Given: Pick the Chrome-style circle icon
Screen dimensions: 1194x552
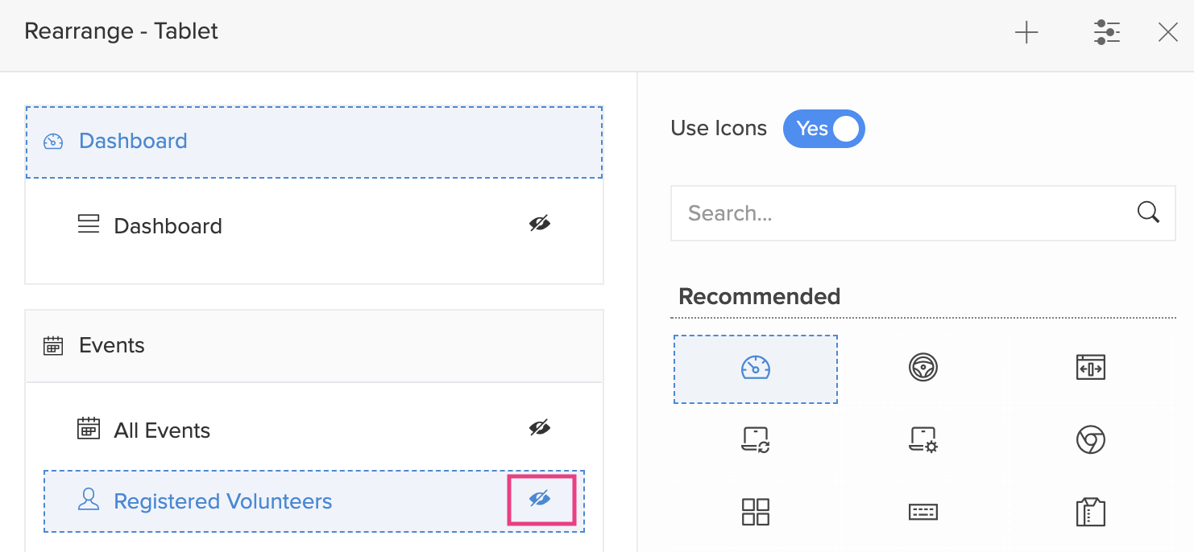Looking at the screenshot, I should click(1090, 439).
